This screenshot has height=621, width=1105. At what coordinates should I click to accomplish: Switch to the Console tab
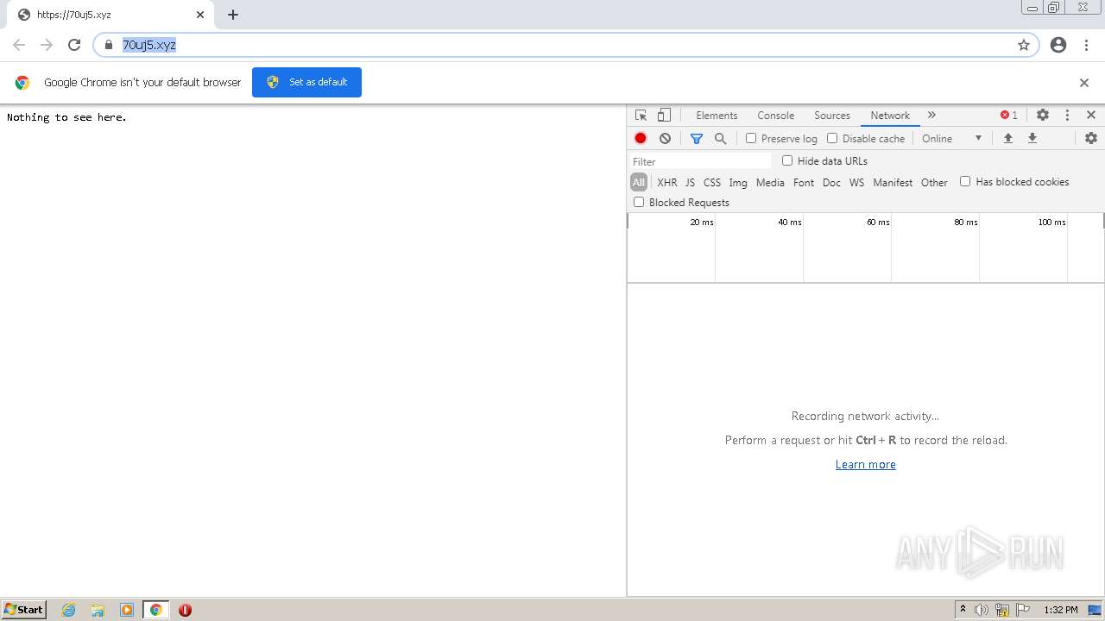[x=775, y=115]
